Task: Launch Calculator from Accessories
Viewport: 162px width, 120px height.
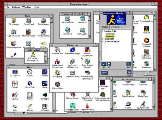Action: coord(143,83)
